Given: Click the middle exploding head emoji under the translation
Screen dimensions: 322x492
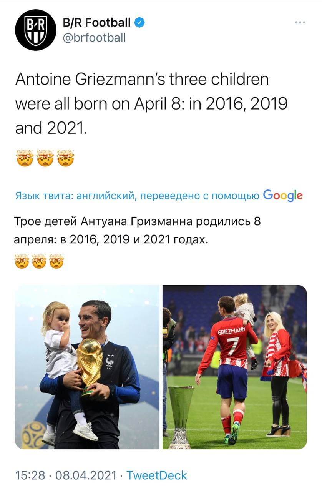Looking at the screenshot, I should pos(39,262).
